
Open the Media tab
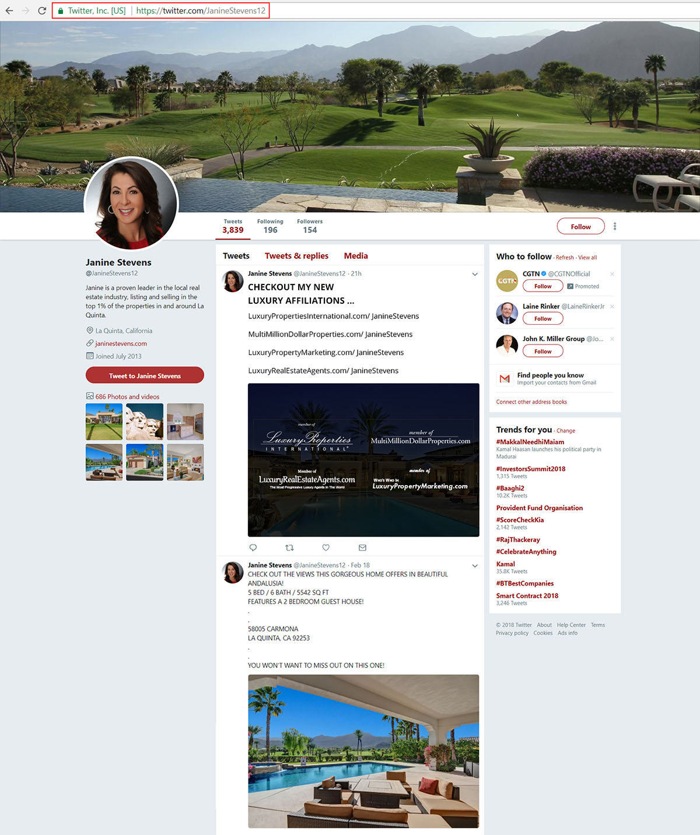356,256
